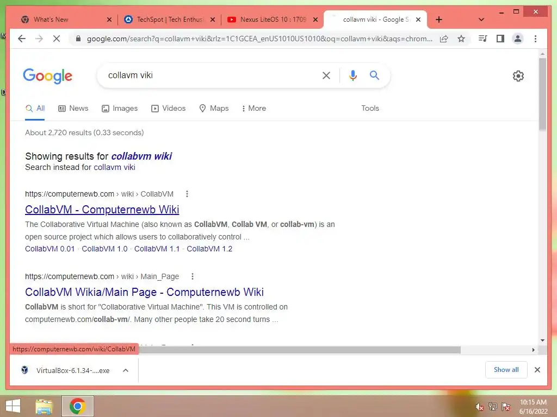Screen dimensions: 557x417
Task: Open options for the CollabVM result (three dots)
Action: [x=187, y=194]
